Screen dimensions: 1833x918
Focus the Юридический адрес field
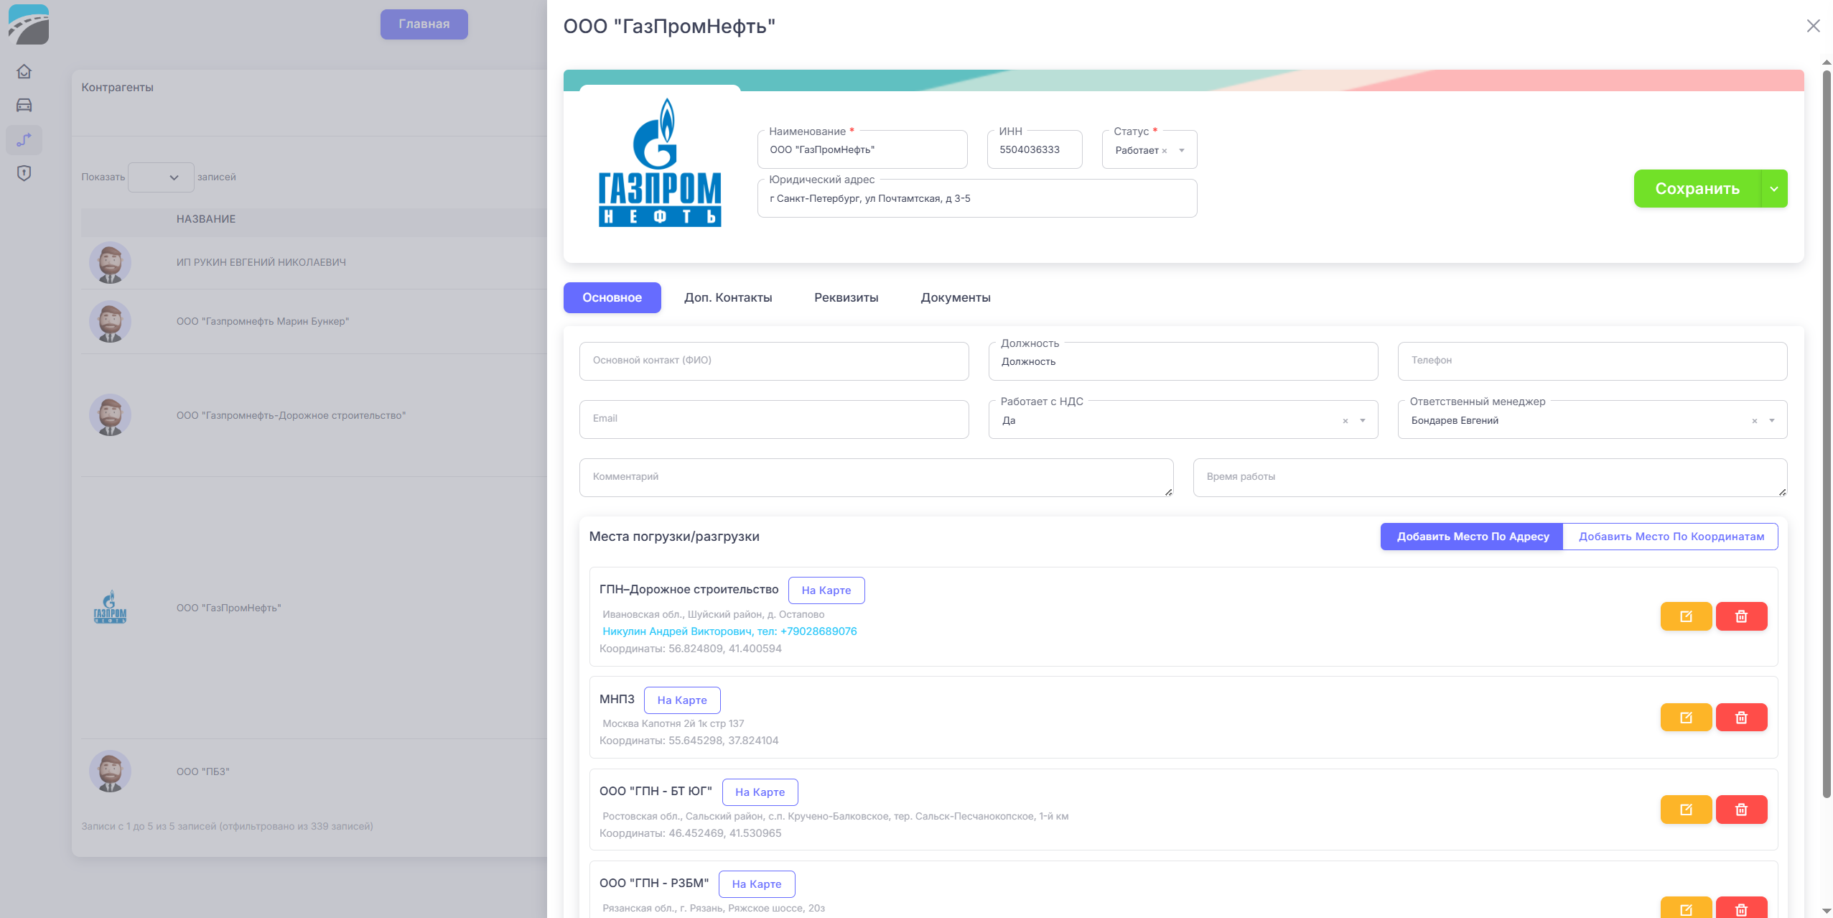(976, 198)
